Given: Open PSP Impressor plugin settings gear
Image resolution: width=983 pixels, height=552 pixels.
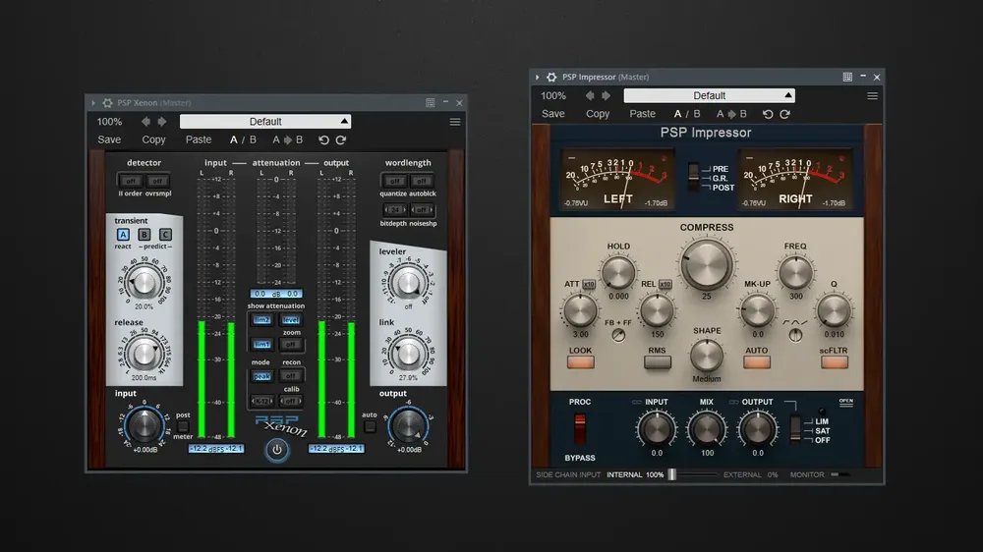Looking at the screenshot, I should [x=551, y=77].
